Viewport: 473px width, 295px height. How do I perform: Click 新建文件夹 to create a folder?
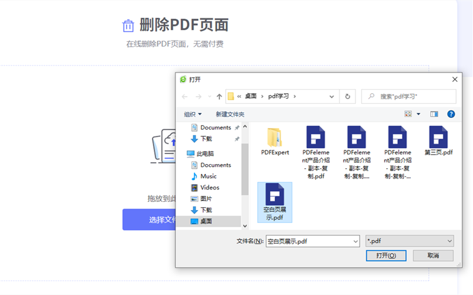230,114
